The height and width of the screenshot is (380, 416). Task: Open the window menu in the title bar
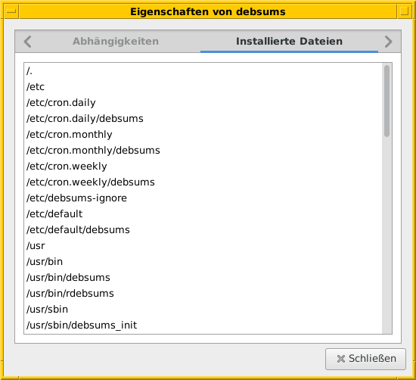click(11, 11)
